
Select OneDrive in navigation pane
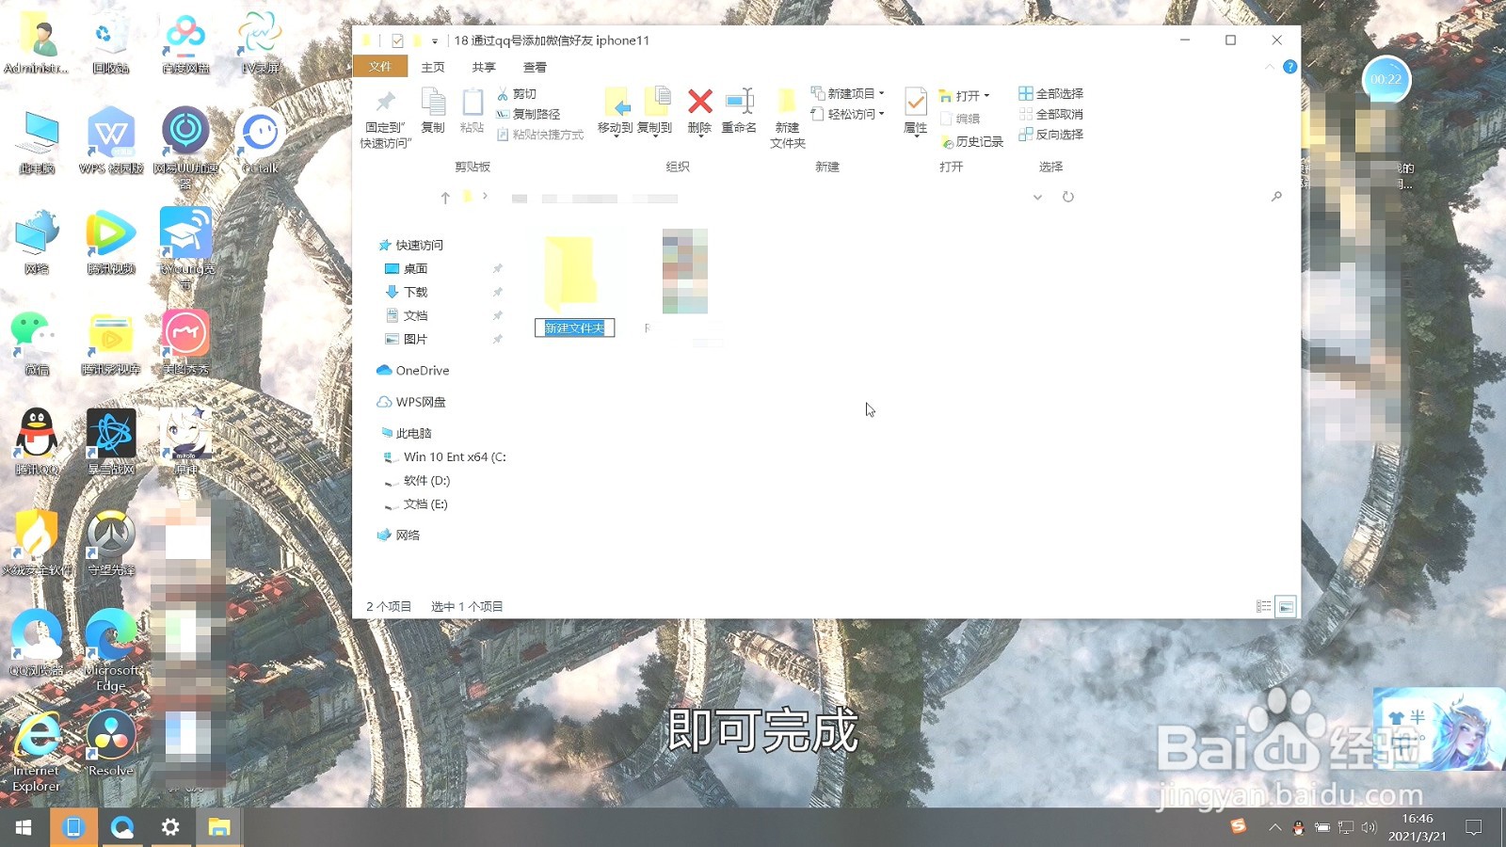pyautogui.click(x=413, y=371)
